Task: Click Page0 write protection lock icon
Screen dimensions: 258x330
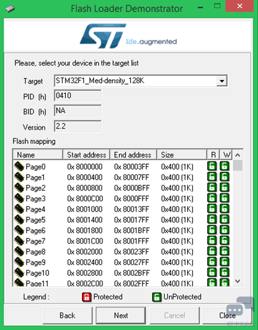Action: pos(225,166)
